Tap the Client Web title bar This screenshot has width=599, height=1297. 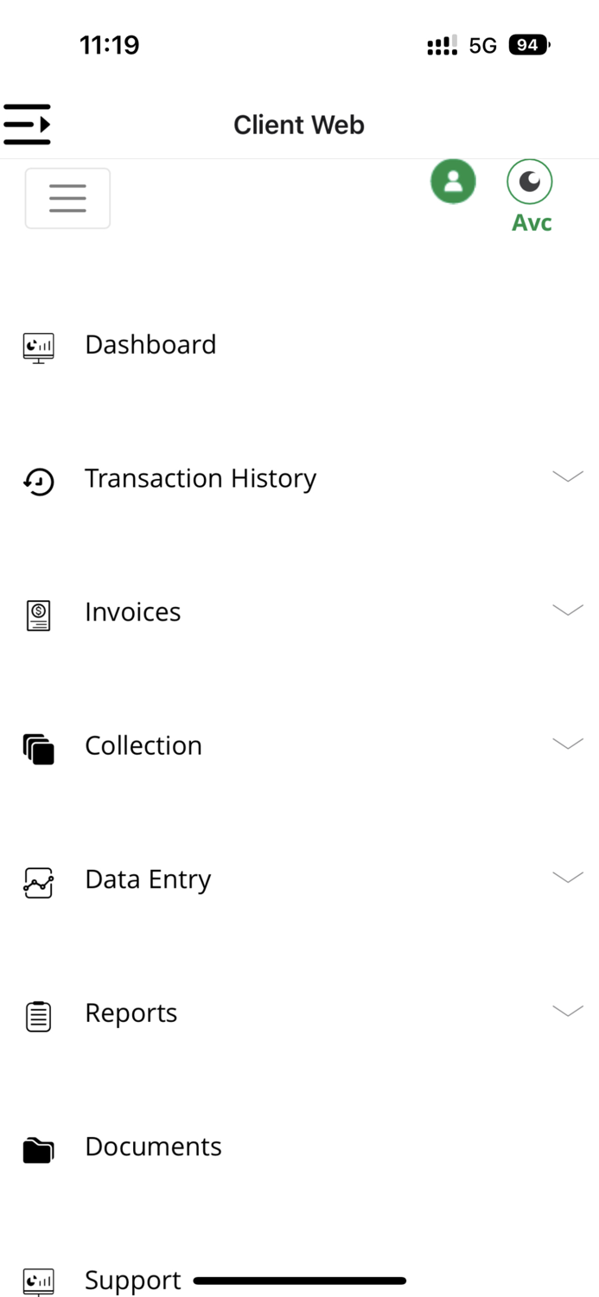(299, 125)
